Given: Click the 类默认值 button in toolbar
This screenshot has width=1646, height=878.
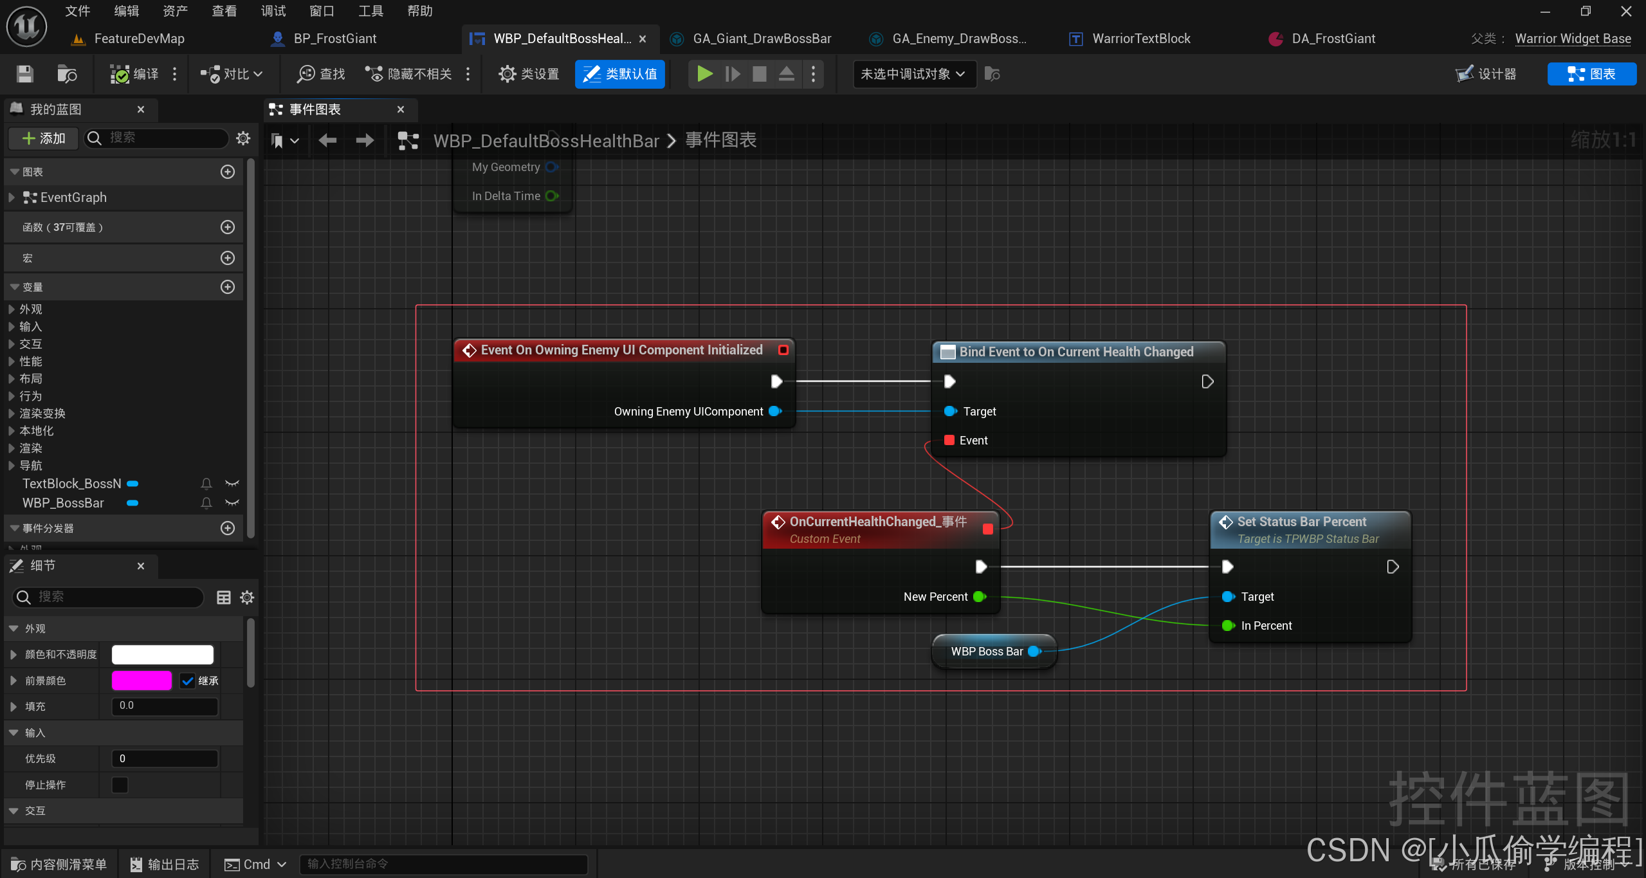Looking at the screenshot, I should [x=621, y=73].
